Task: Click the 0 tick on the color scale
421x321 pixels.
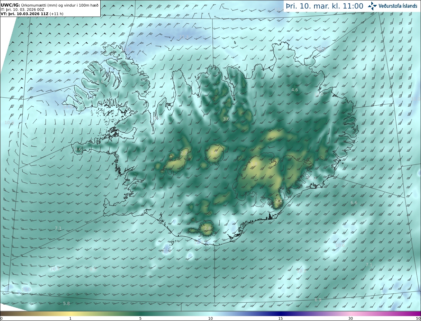Action: tap(1, 318)
